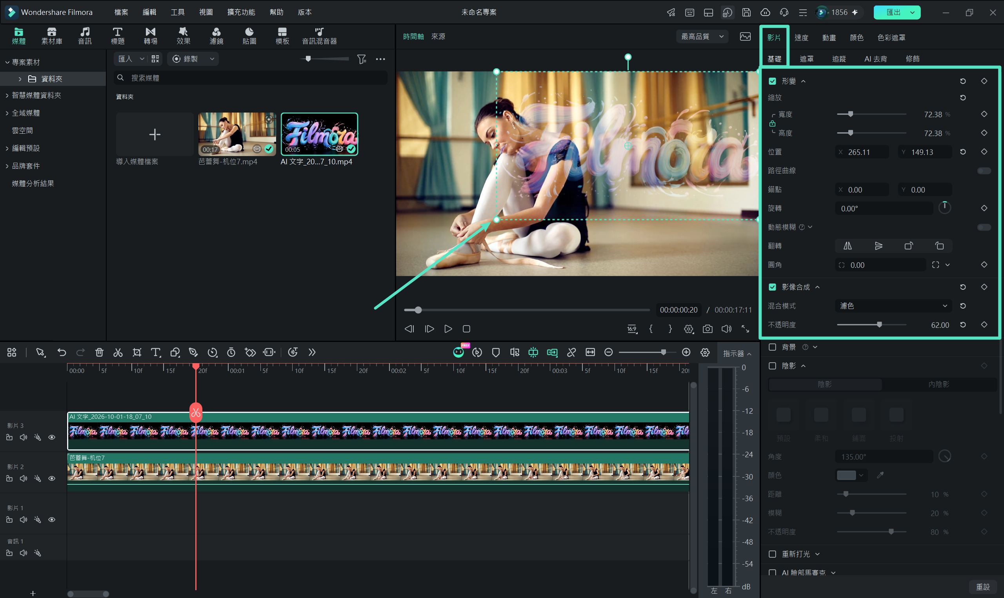Image resolution: width=1004 pixels, height=598 pixels.
Task: Add keyframe for 旋轉 rotation
Action: tap(984, 208)
